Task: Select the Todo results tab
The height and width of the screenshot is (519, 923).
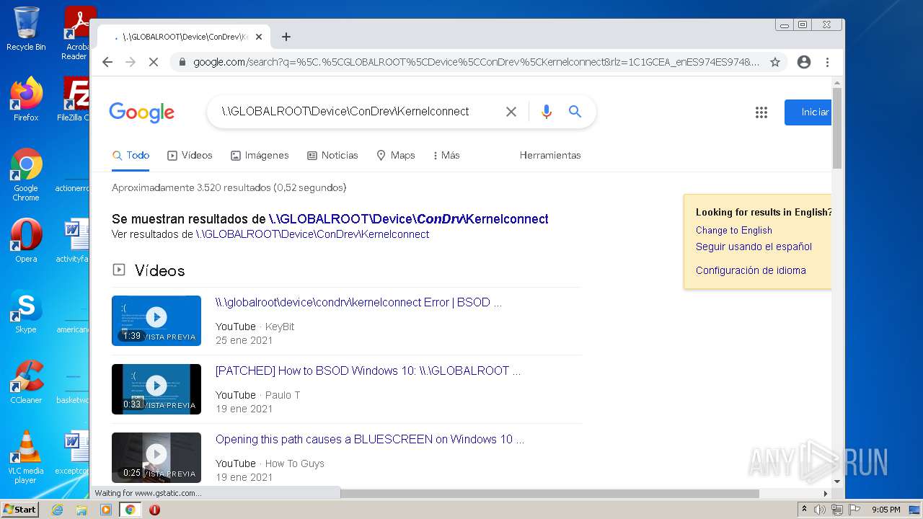Action: point(131,155)
